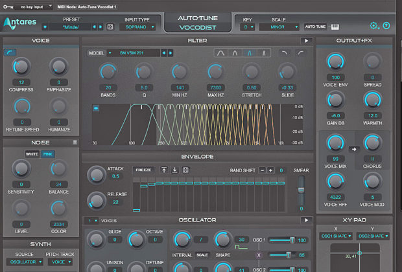Open the settings gear icon
402x272 pixels.
click(374, 26)
